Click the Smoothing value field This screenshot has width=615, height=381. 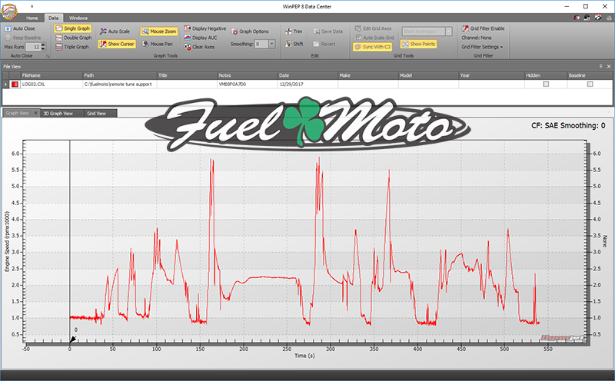pyautogui.click(x=261, y=44)
